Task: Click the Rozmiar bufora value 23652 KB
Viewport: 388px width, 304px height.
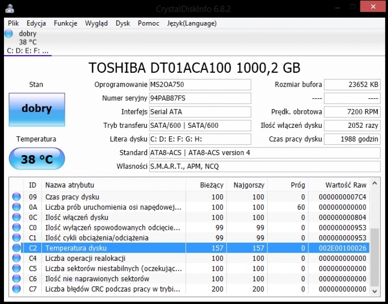Action: 352,85
